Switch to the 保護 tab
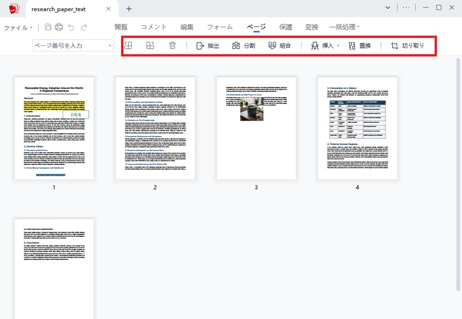The height and width of the screenshot is (319, 462). (285, 27)
